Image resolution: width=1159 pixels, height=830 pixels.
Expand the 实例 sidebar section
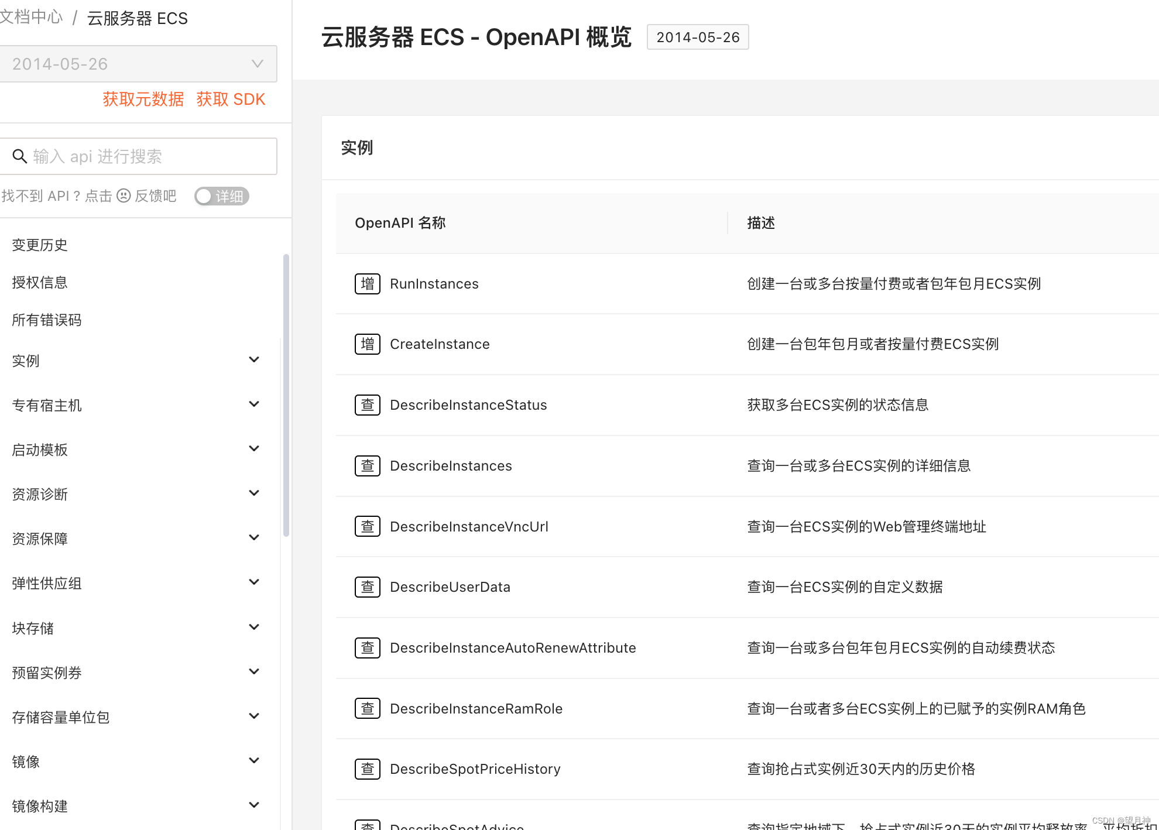coord(254,360)
